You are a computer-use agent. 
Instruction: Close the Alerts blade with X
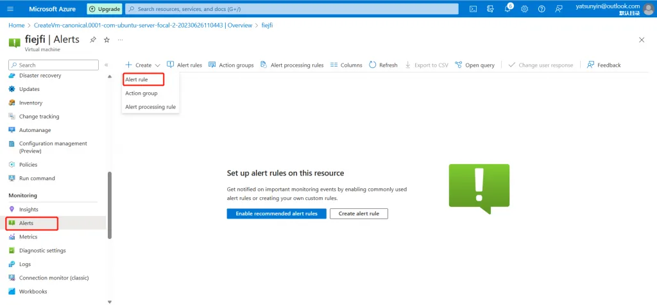642,40
